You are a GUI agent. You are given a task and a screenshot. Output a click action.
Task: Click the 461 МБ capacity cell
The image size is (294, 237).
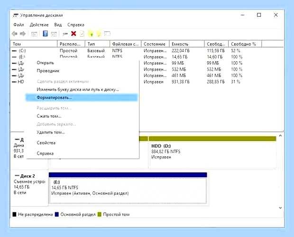(x=179, y=76)
